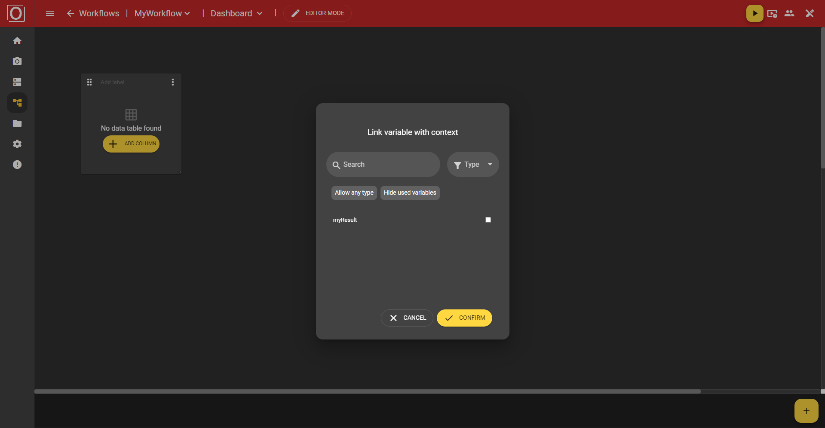Select the tools icon in the top-right corner
The image size is (825, 428).
pyautogui.click(x=810, y=13)
